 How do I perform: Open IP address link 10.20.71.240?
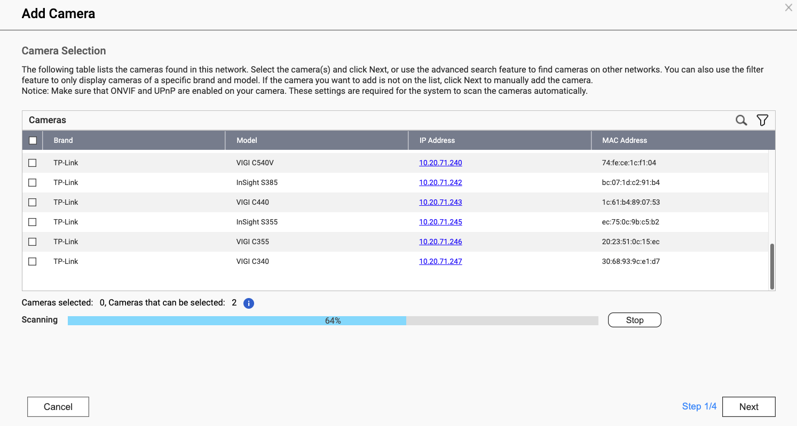(440, 163)
